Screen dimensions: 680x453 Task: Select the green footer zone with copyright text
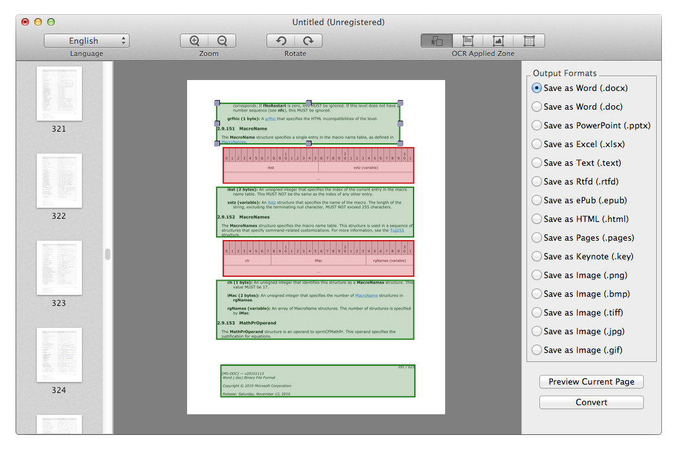pyautogui.click(x=318, y=381)
